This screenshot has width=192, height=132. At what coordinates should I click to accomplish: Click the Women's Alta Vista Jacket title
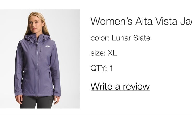[141, 21]
